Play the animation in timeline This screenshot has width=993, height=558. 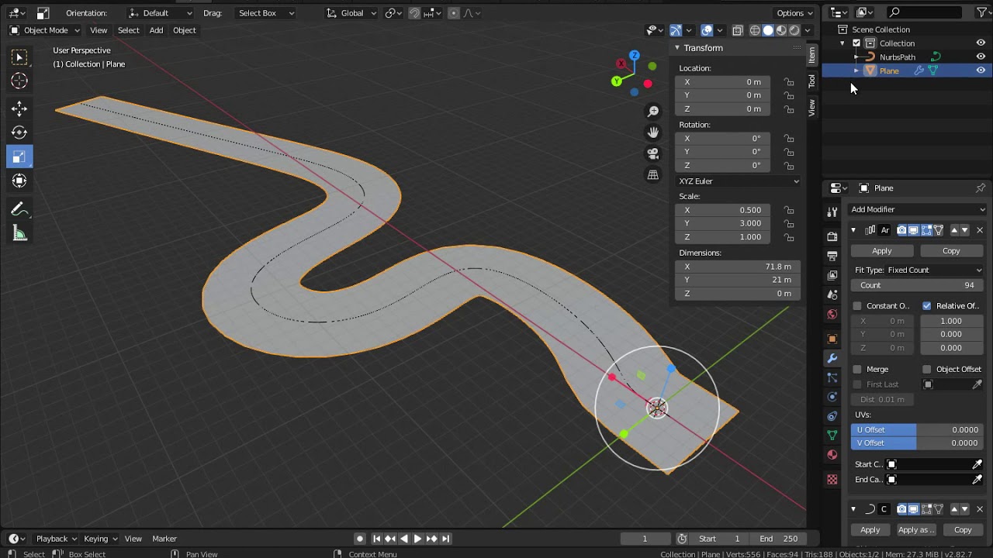coord(417,539)
